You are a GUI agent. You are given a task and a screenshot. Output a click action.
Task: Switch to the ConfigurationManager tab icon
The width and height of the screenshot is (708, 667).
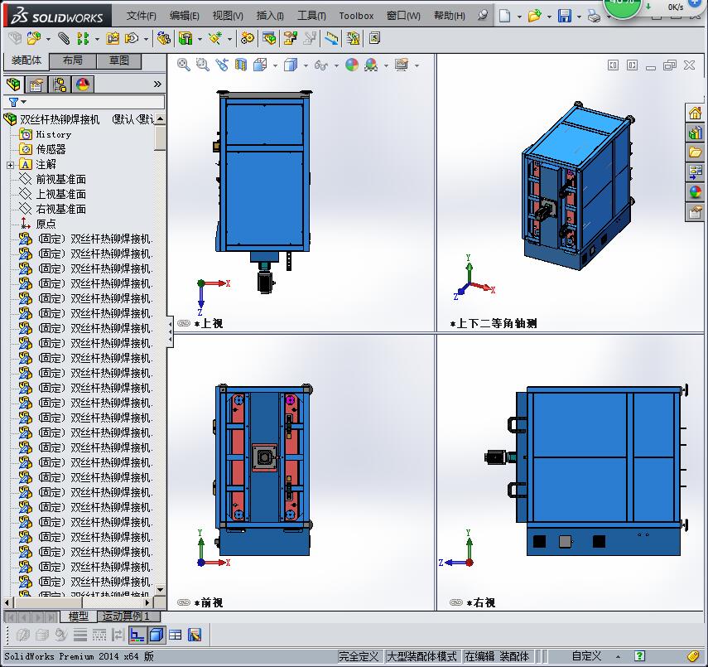[59, 85]
